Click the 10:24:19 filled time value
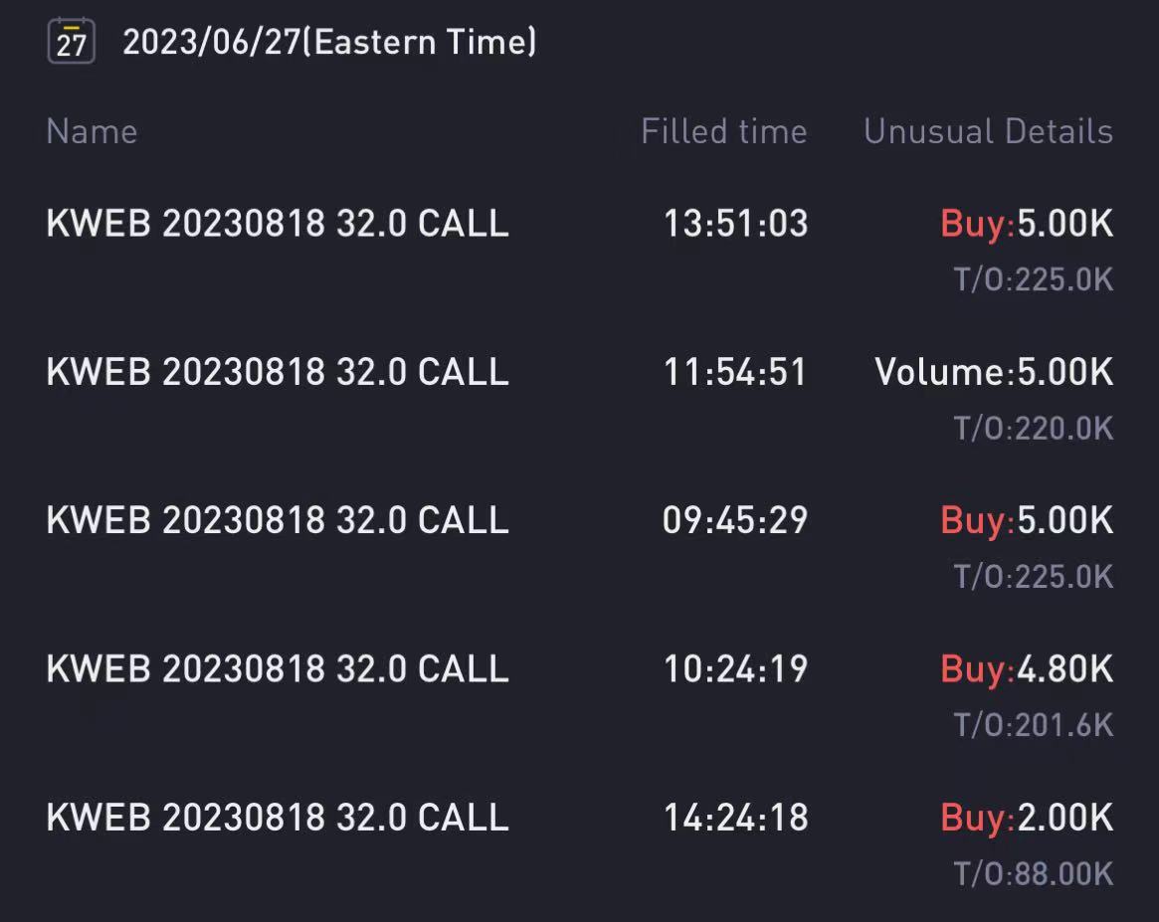Image resolution: width=1159 pixels, height=922 pixels. 735,668
